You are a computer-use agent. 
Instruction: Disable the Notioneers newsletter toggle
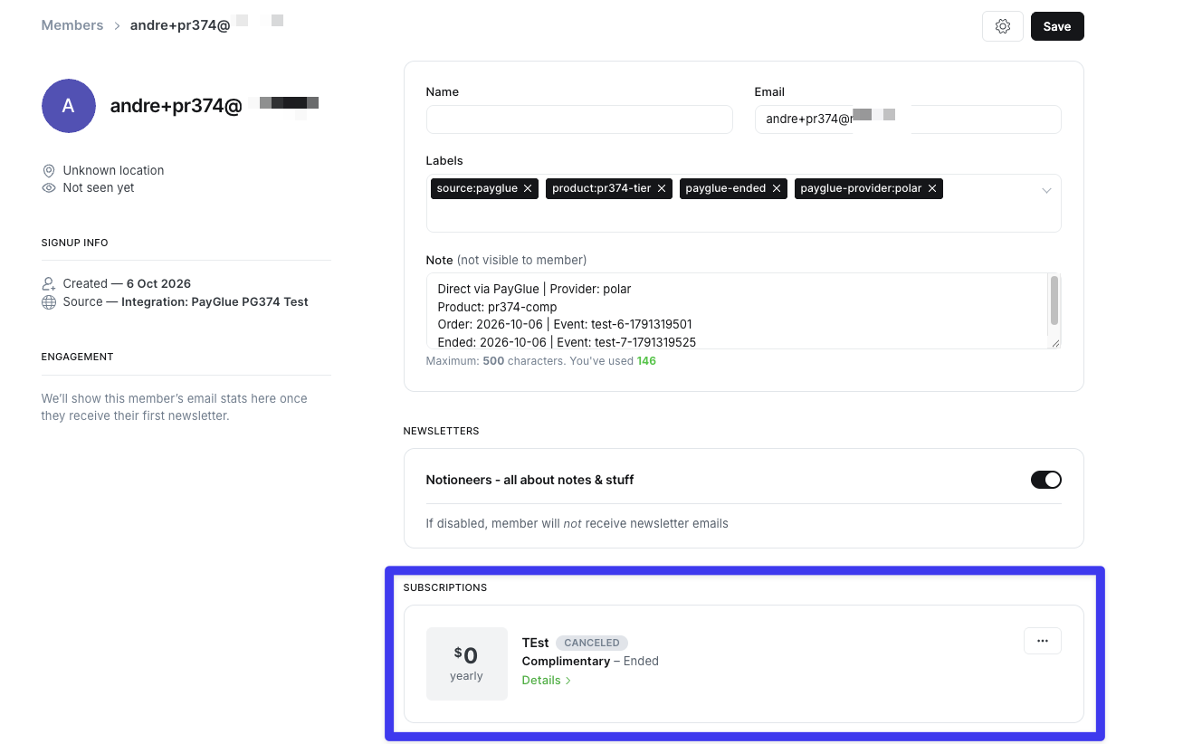click(x=1046, y=480)
